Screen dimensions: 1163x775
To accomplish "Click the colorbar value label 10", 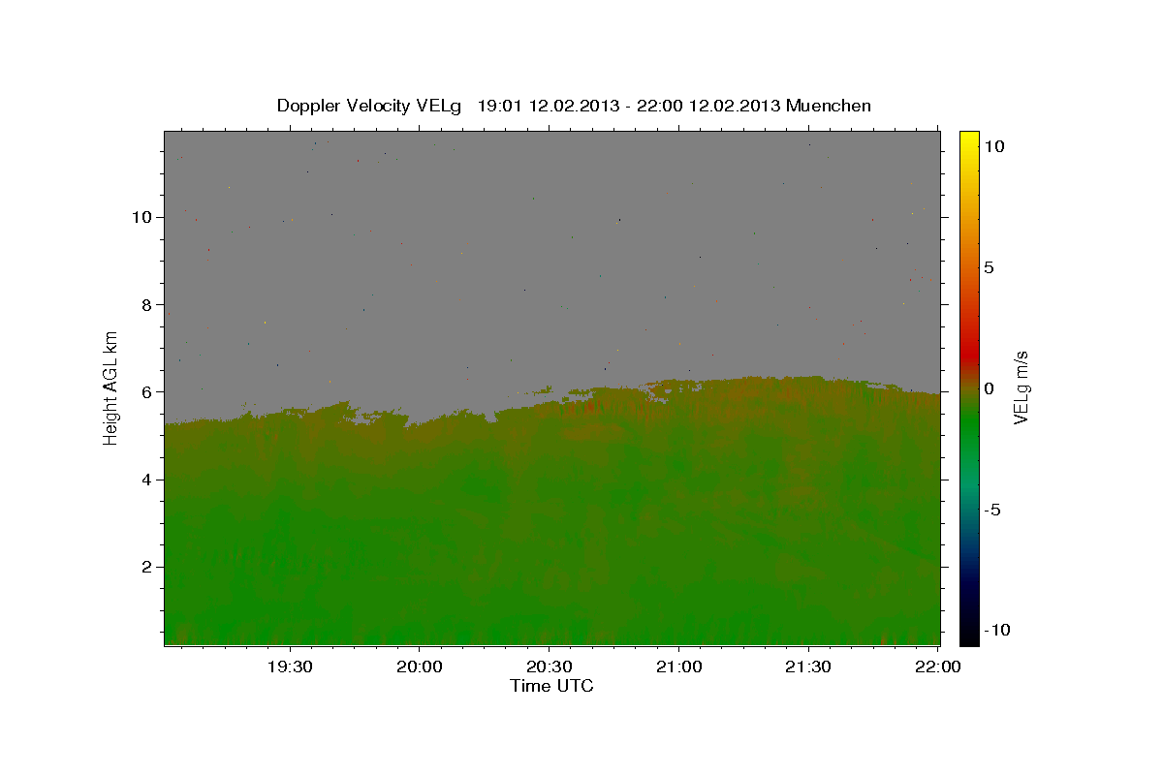I will point(994,146).
